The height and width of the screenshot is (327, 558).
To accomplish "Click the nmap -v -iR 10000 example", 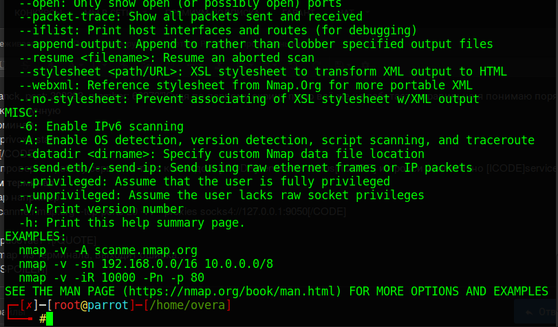I will point(111,278).
